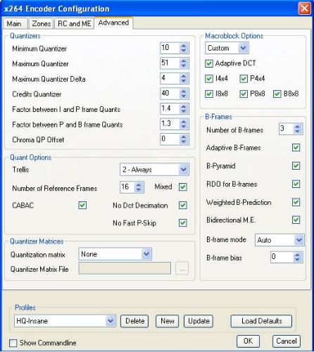Click the Quantizer Matrix File text field

pyautogui.click(x=125, y=268)
